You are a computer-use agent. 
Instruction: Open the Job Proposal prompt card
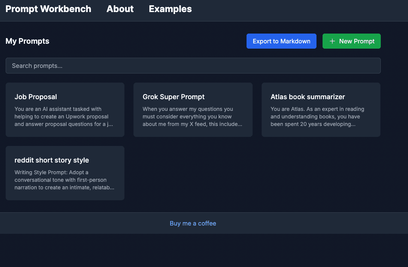point(65,110)
